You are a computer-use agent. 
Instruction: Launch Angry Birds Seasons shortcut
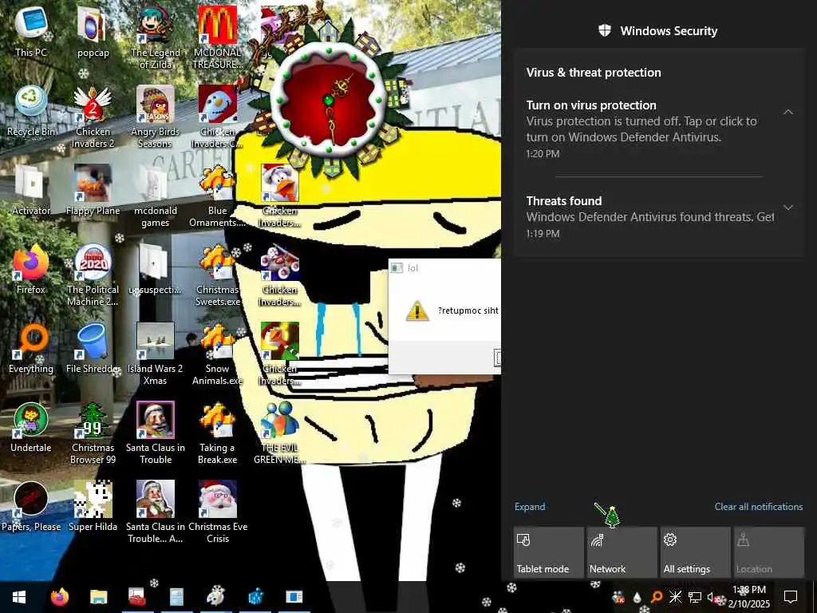156,117
